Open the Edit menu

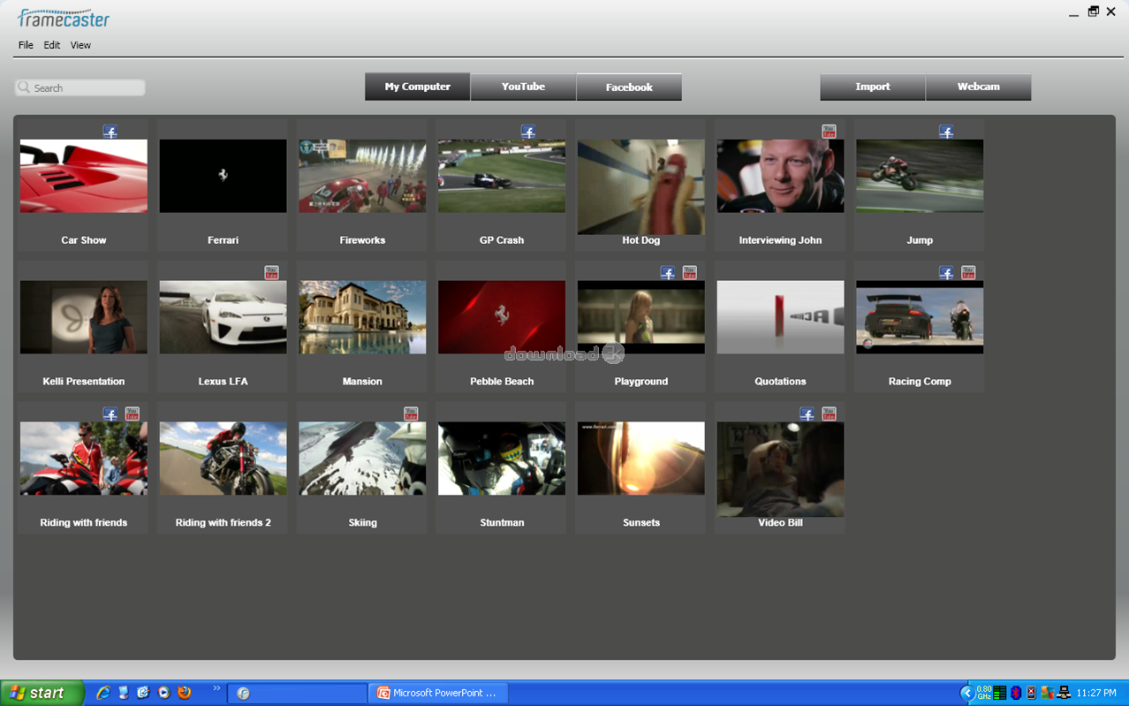tap(52, 45)
